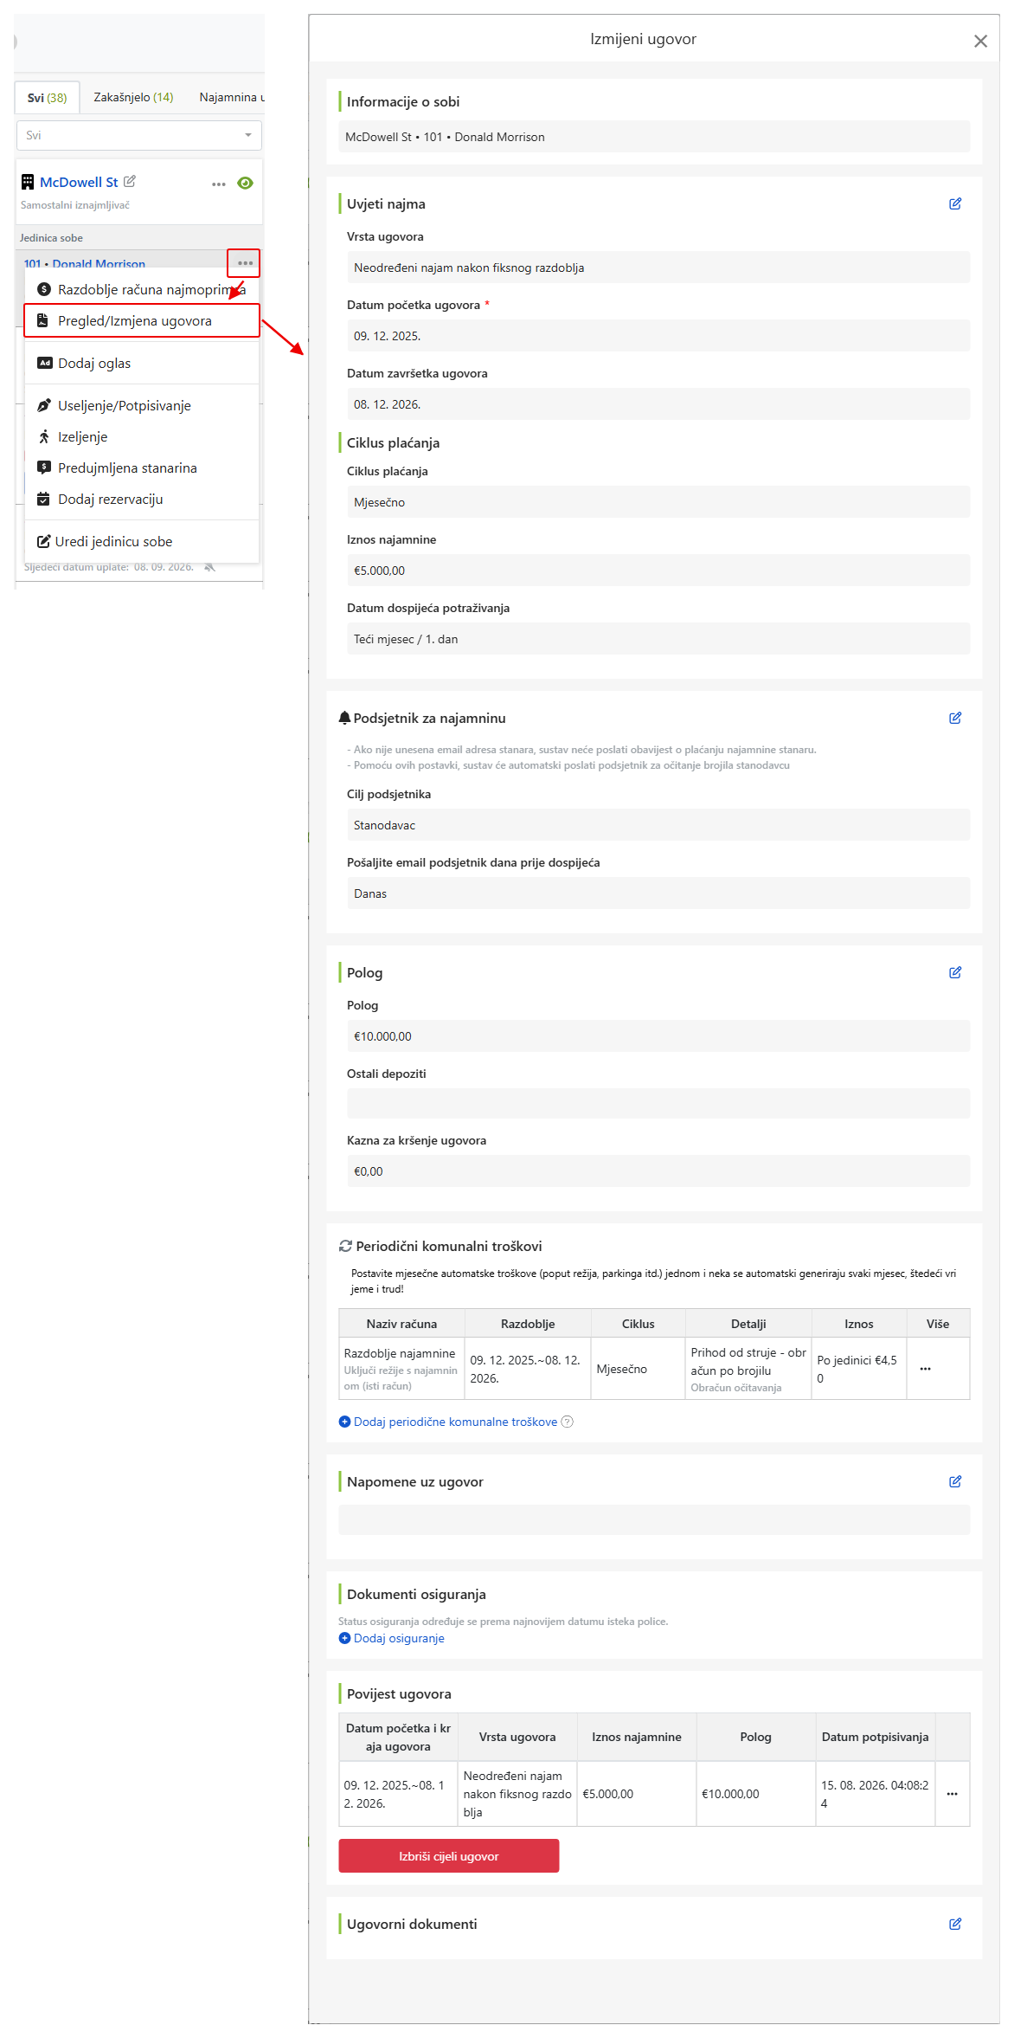Click the Vrsta ugovora field

click(658, 268)
